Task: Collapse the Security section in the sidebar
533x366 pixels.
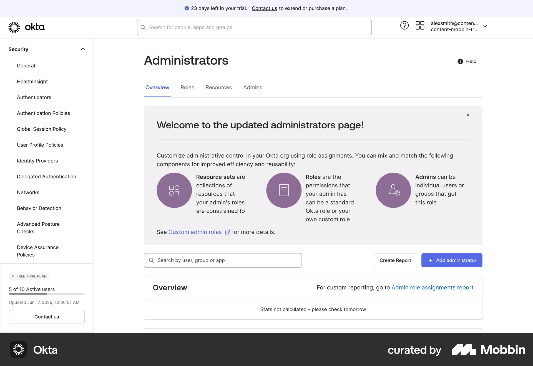Action: (83, 49)
